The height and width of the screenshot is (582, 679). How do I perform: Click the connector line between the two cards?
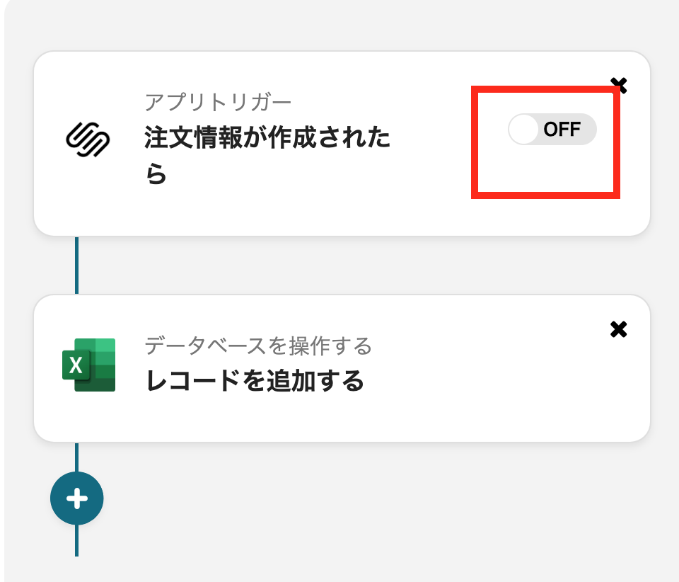coord(76,265)
